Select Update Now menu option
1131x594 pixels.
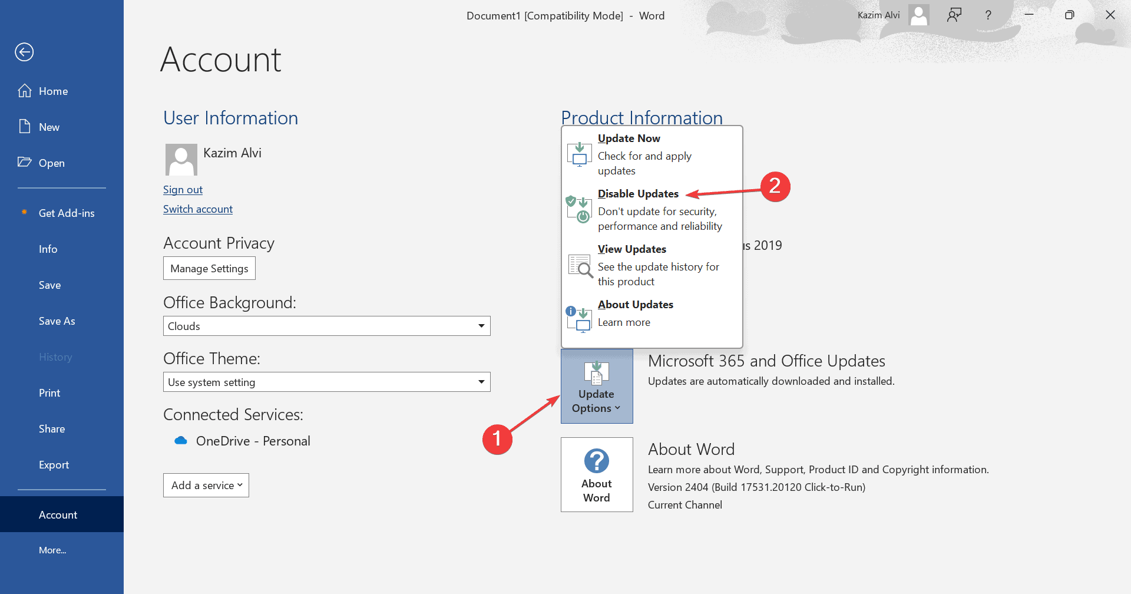click(652, 154)
